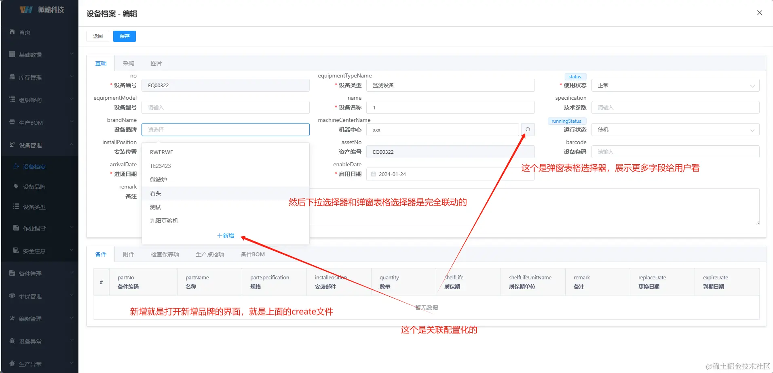Click the 返回 button
This screenshot has height=373, width=773.
(x=98, y=36)
